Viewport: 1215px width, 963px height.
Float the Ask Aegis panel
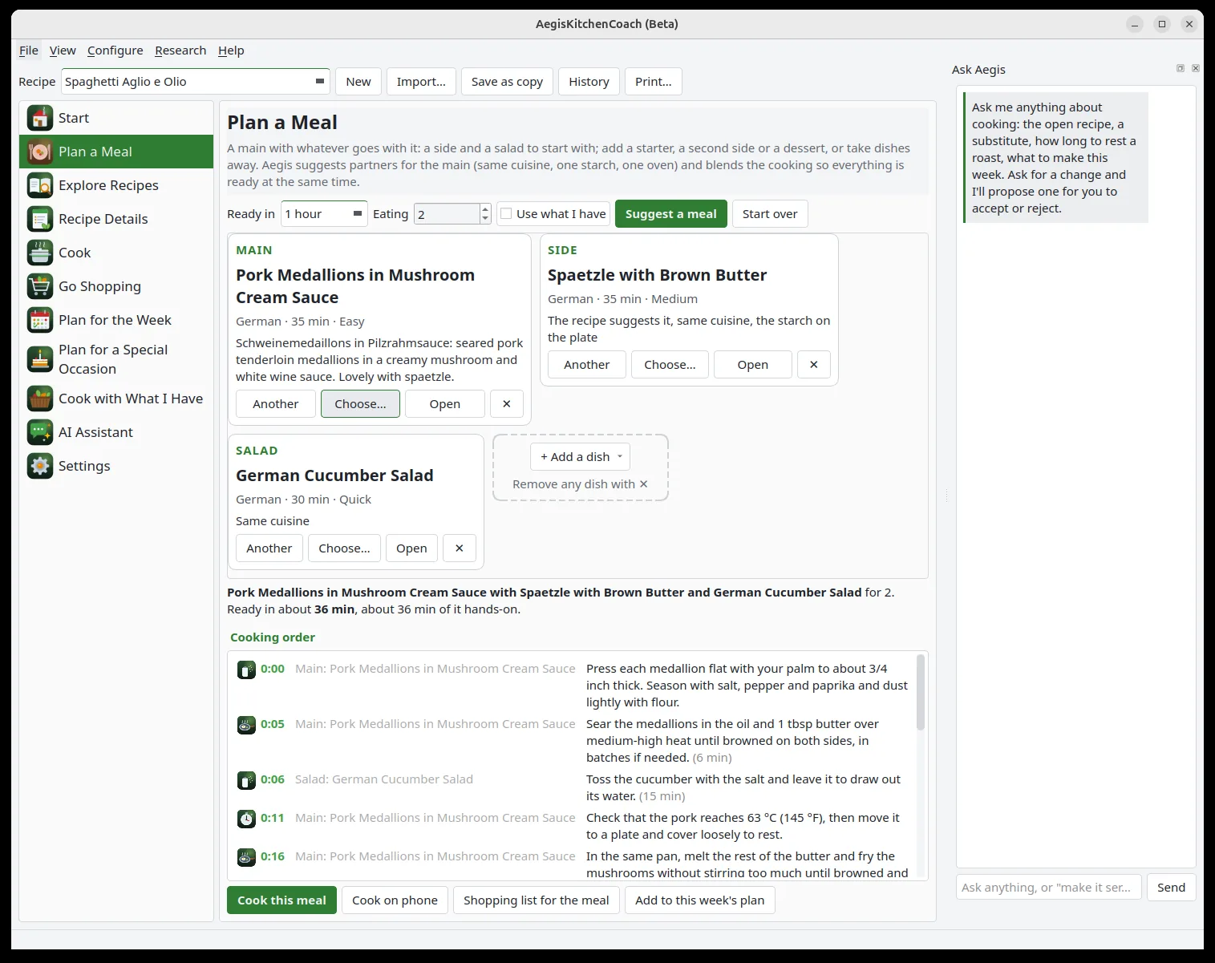tap(1181, 69)
